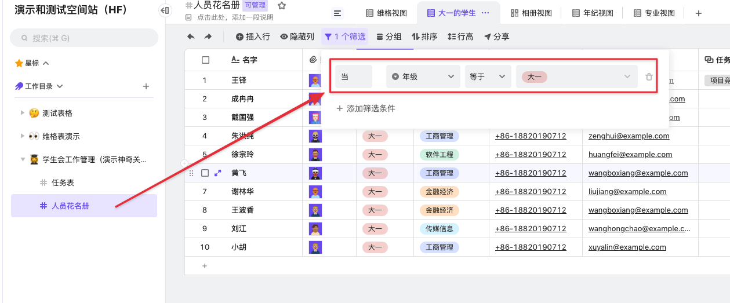Screen dimensions: 730x303
Task: Click the redo arrow in toolbar
Action: (x=208, y=36)
